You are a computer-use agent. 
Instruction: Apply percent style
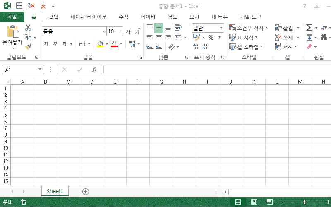(x=211, y=38)
